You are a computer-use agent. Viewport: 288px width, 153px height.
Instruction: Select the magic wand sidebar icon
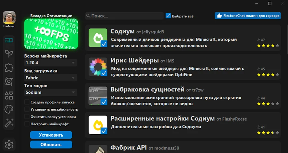click(9, 124)
